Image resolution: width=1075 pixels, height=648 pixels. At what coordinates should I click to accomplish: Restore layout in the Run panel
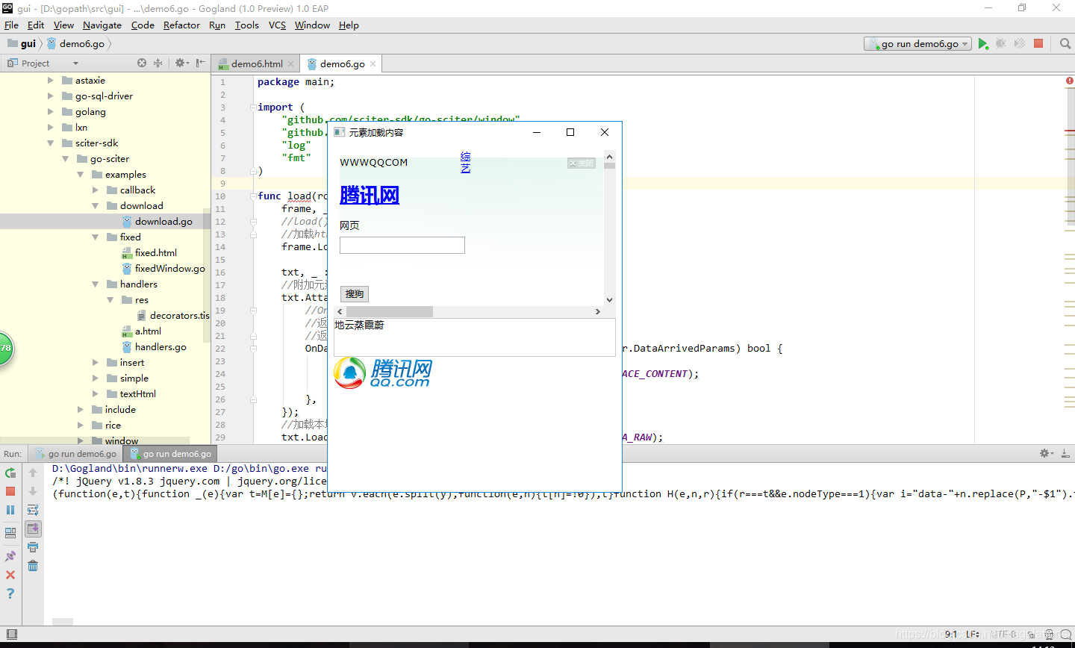click(x=10, y=533)
